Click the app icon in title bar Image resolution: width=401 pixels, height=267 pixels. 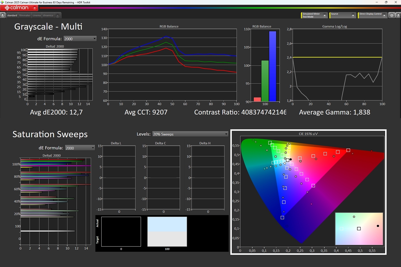[2, 2]
